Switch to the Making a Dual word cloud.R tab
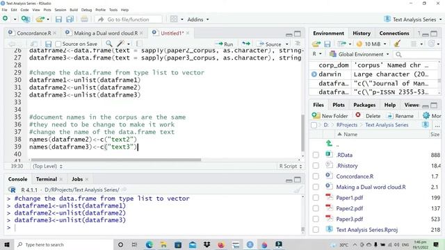Screen dimensions: 445x250 pyautogui.click(x=106, y=33)
